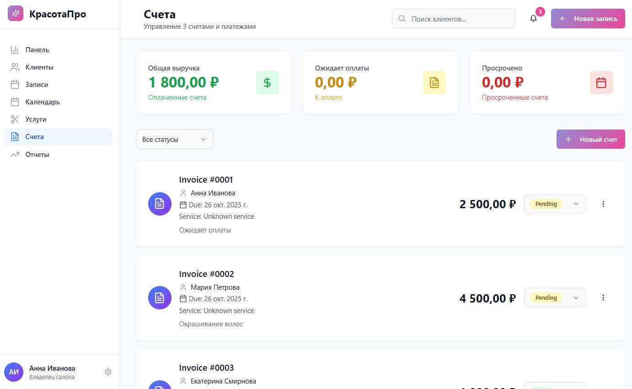Click the Новая запись button
The height and width of the screenshot is (389, 632).
pyautogui.click(x=588, y=19)
